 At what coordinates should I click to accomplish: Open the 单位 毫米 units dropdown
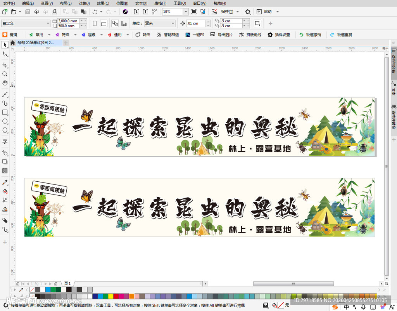[x=160, y=23]
